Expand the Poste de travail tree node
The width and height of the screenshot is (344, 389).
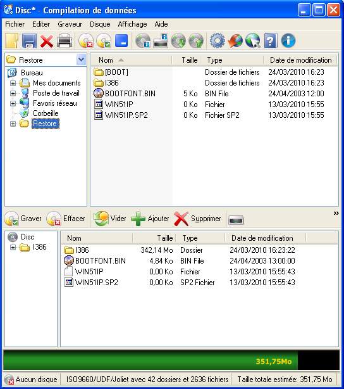pyautogui.click(x=13, y=93)
